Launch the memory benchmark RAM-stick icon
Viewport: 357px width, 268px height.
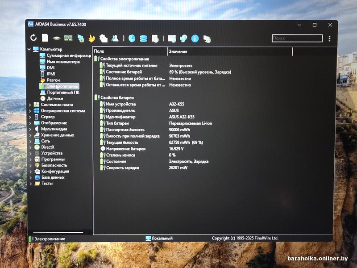pyautogui.click(x=68, y=38)
